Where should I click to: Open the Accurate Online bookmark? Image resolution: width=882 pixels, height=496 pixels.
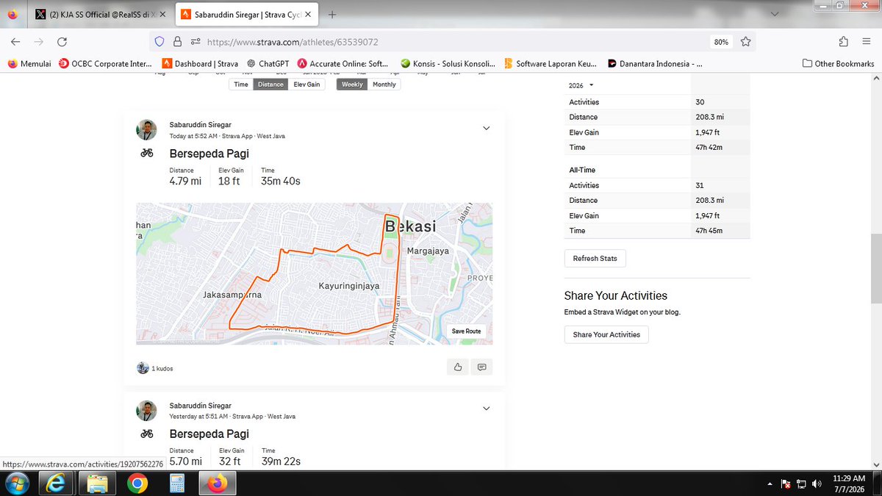pos(343,63)
